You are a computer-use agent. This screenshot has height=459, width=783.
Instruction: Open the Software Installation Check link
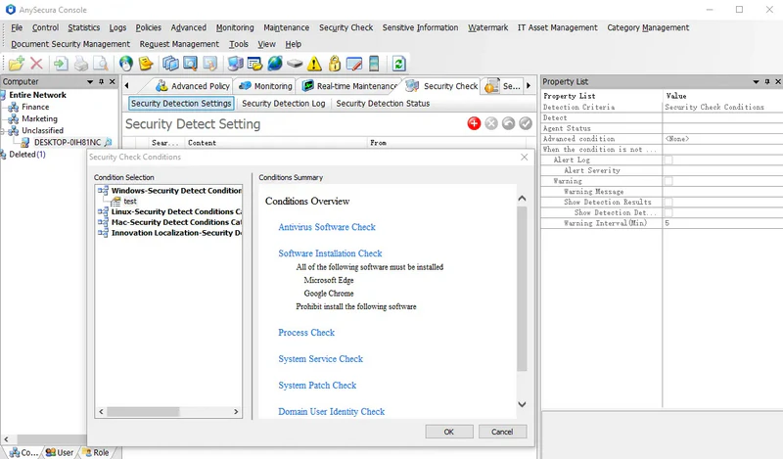pos(330,253)
